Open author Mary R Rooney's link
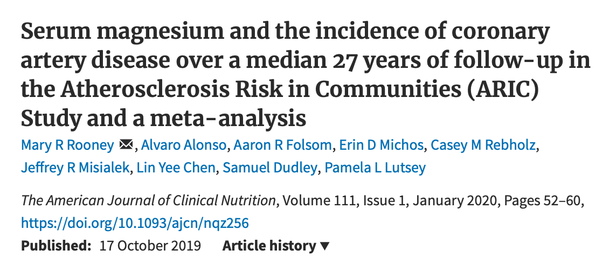Screen dimensions: 609x264 (x=67, y=145)
